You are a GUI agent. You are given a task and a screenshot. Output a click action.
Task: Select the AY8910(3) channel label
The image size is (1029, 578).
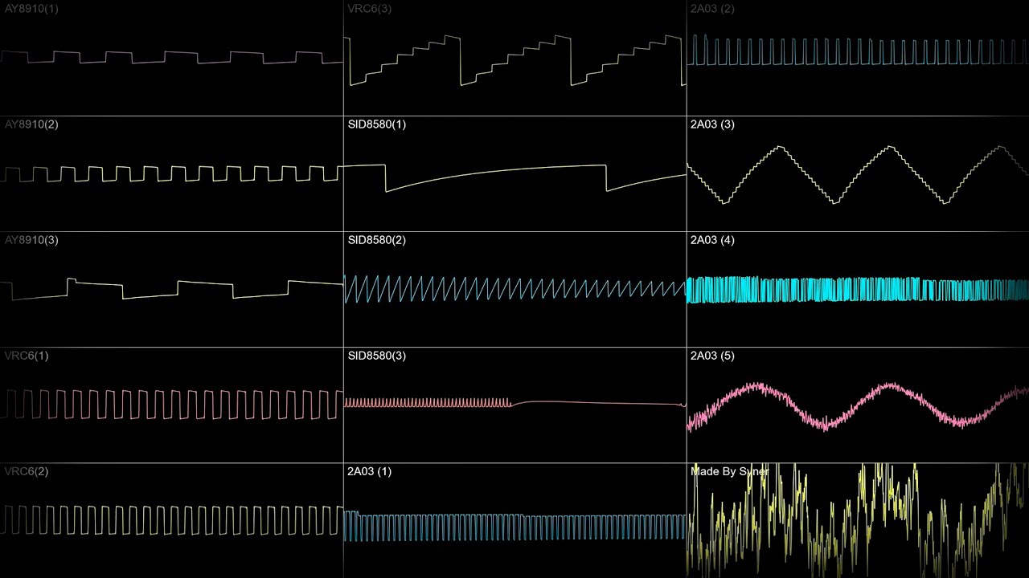click(31, 240)
